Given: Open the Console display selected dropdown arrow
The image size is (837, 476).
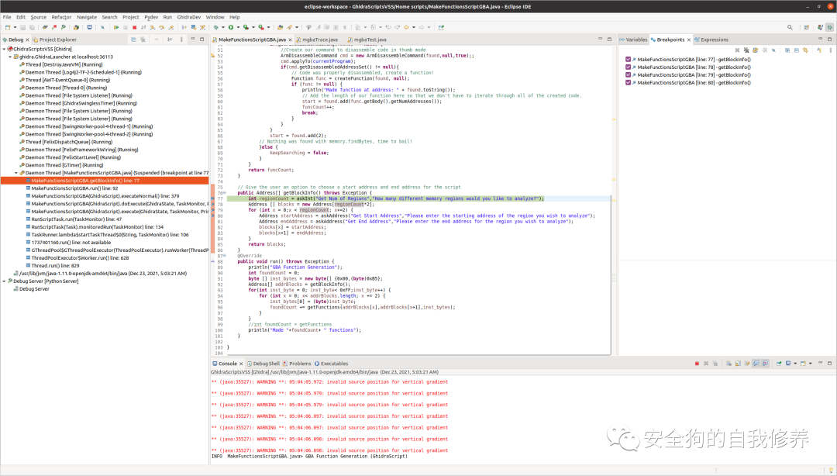Looking at the screenshot, I should (x=795, y=364).
